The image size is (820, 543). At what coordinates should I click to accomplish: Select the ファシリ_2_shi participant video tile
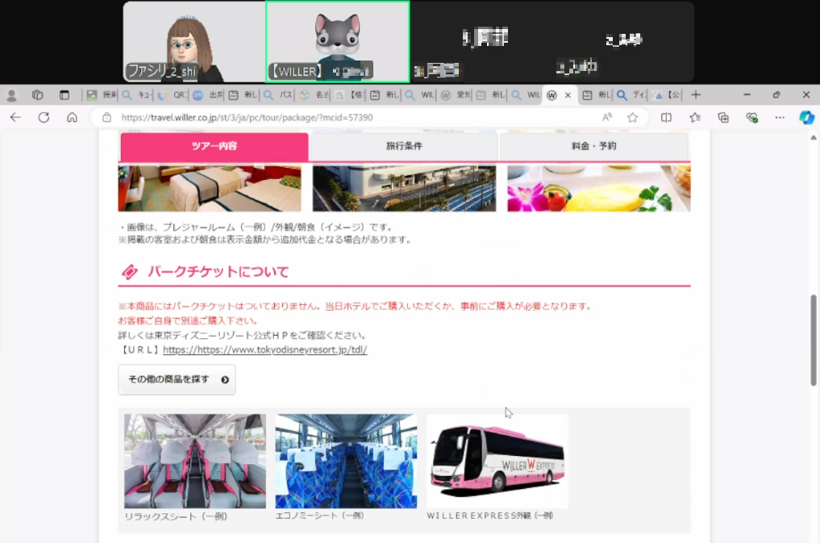tap(194, 42)
